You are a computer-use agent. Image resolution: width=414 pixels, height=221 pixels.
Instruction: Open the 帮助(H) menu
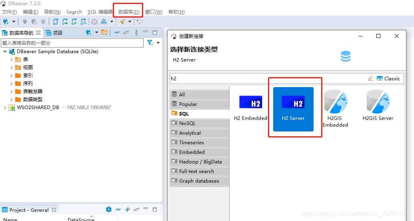[x=176, y=12]
